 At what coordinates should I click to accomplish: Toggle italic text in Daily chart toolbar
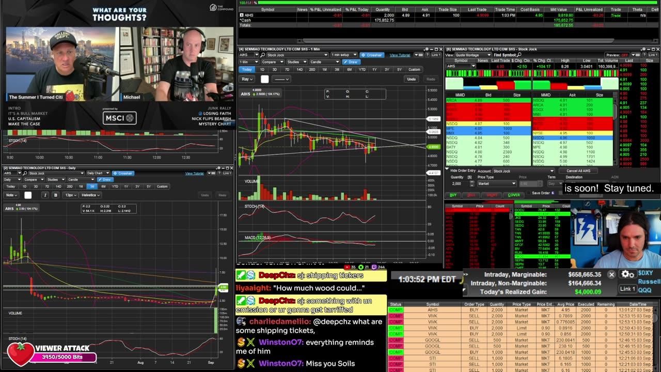[45, 195]
